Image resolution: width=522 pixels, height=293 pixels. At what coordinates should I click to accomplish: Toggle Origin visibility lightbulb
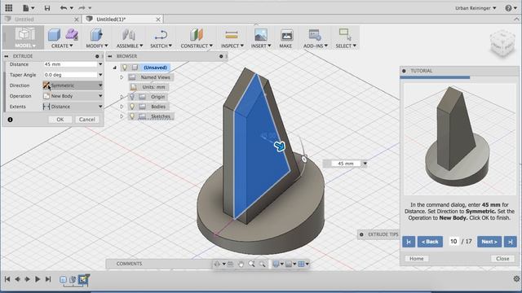(x=132, y=97)
